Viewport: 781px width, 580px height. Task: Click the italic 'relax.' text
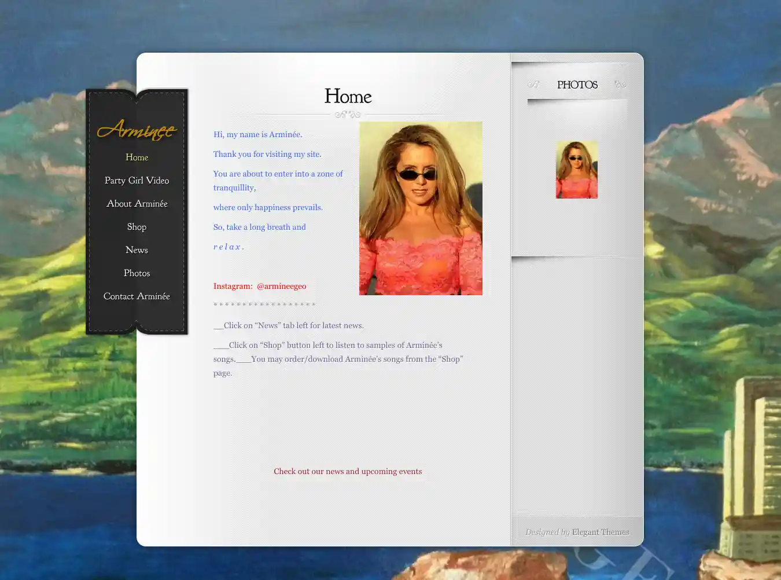[229, 247]
